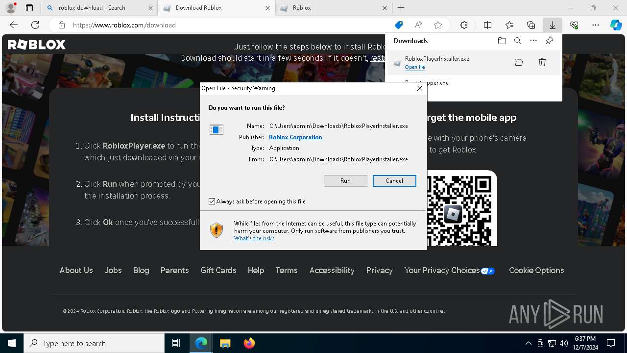Click the address bar URL
Viewport: 627px width, 353px height.
point(124,25)
